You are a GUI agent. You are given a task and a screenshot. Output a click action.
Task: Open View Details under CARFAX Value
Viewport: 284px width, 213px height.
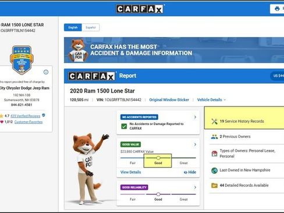[130, 172]
